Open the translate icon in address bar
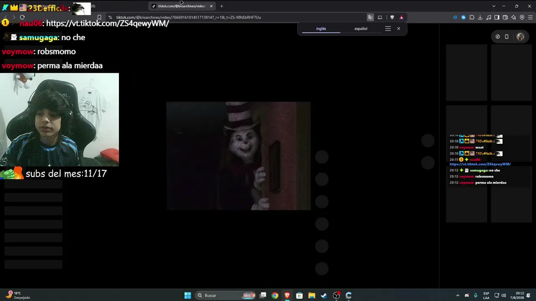The height and width of the screenshot is (301, 536). 370,17
